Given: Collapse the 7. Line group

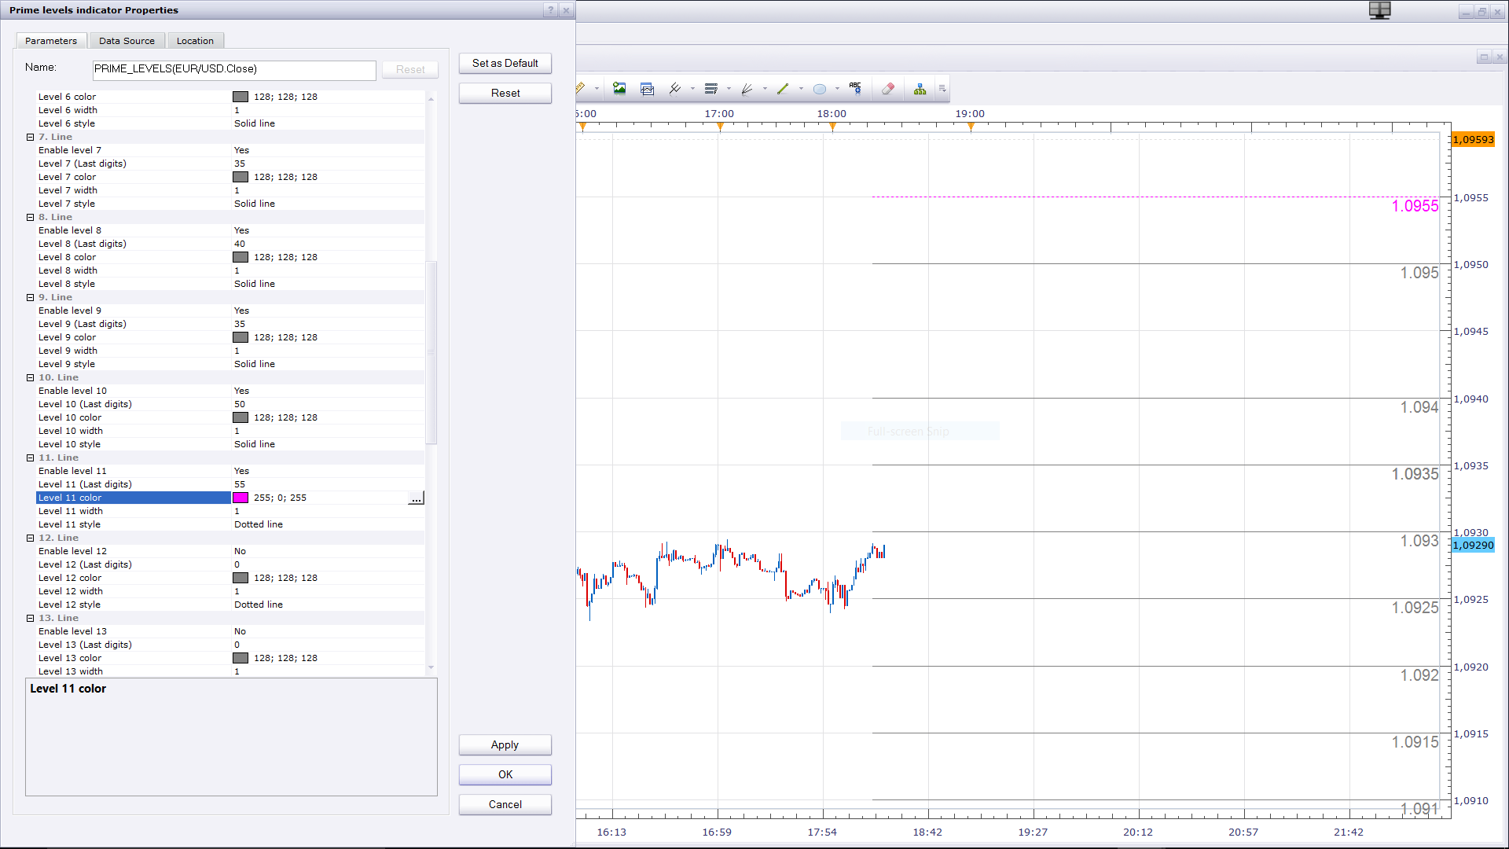Looking at the screenshot, I should coord(31,137).
